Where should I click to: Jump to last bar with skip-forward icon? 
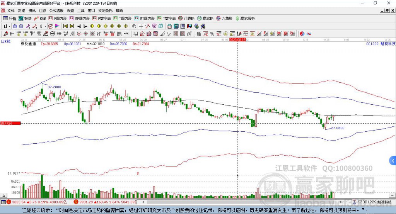click(x=72, y=26)
